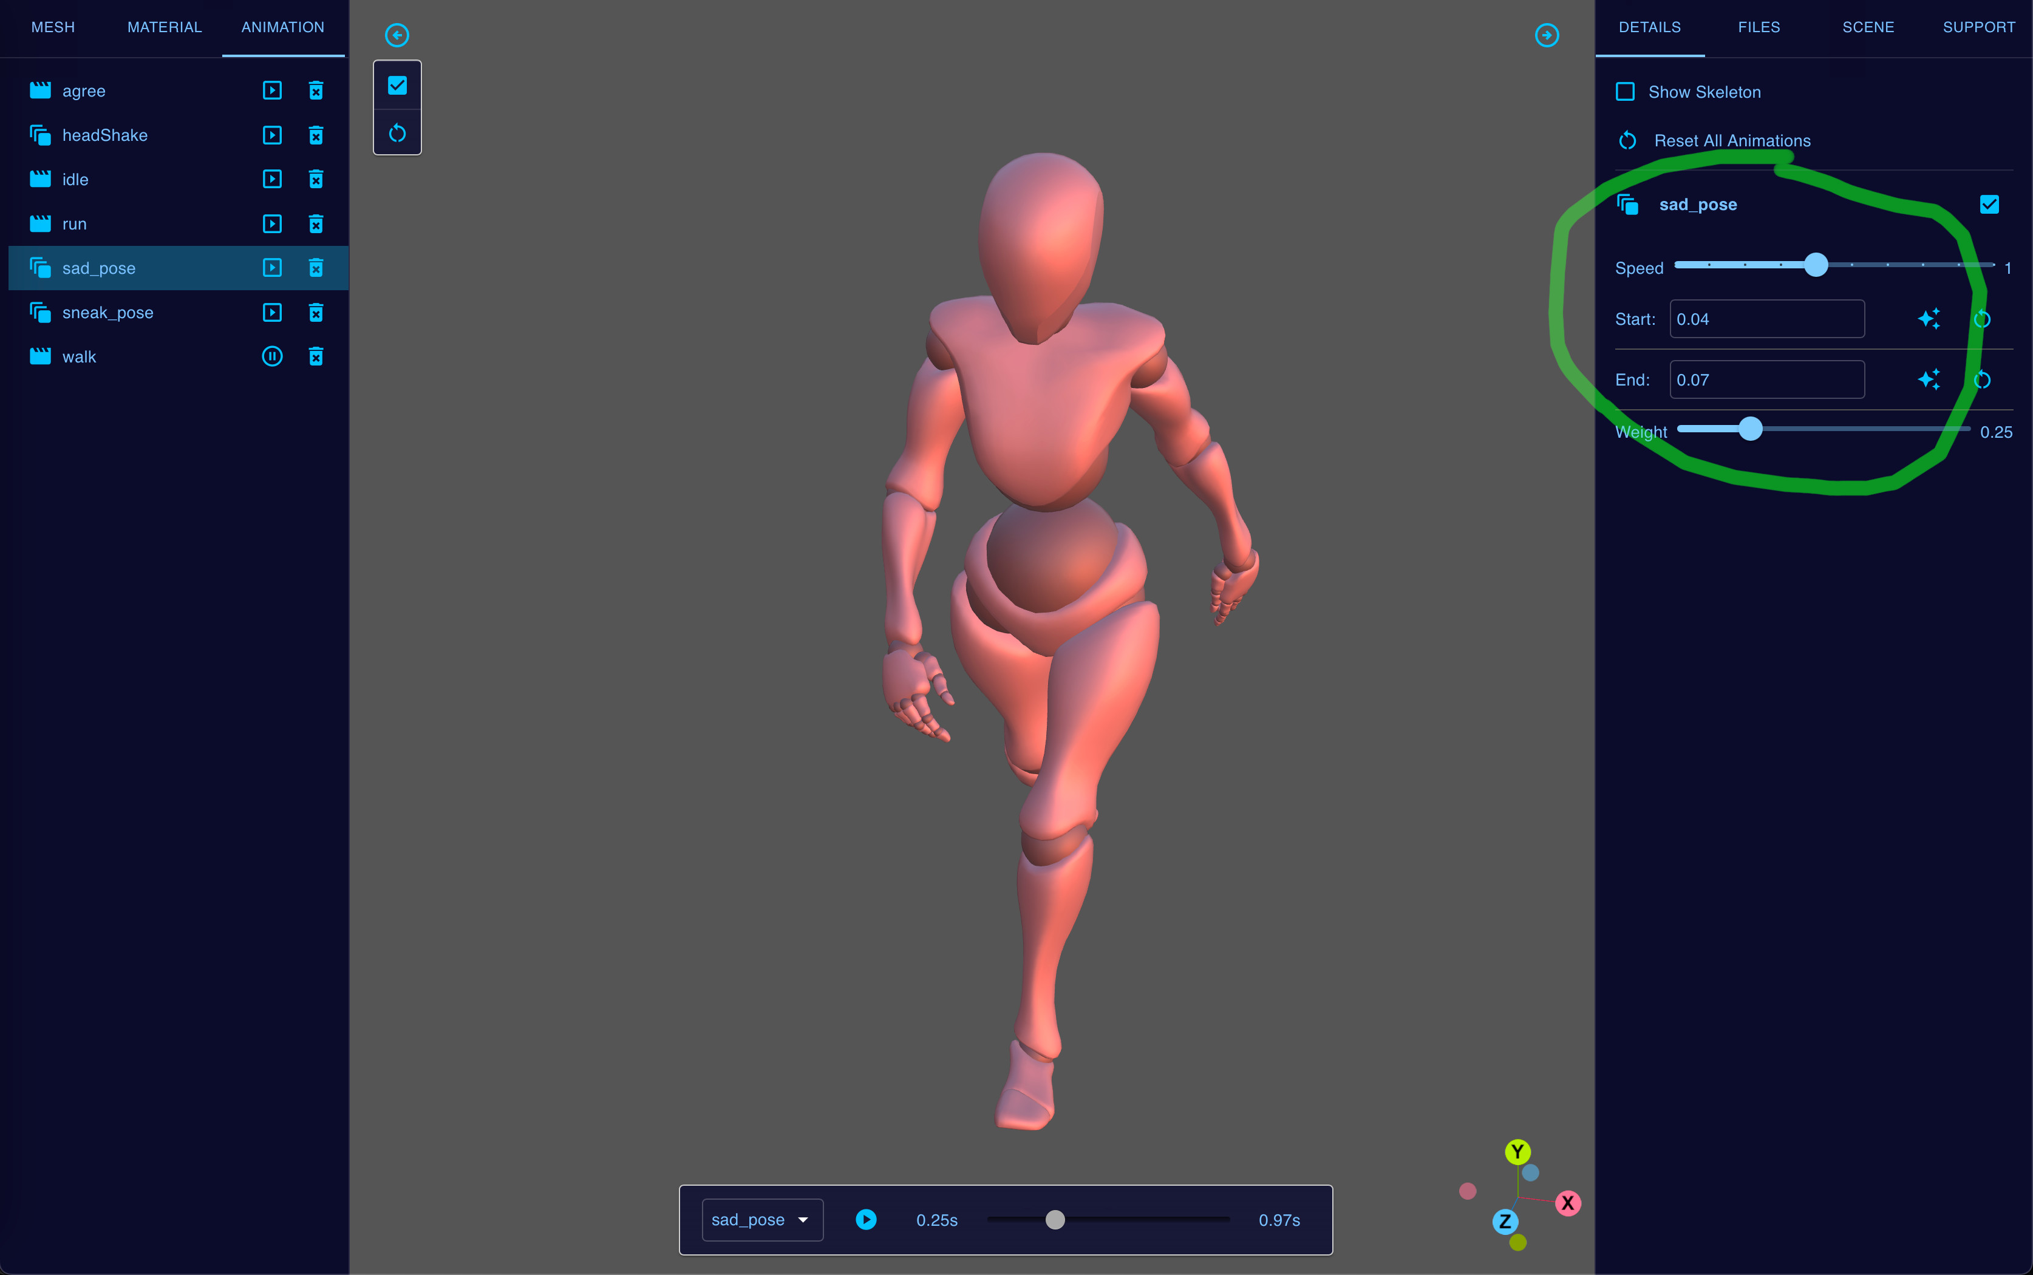Play the sad_pose animation in list

tap(271, 267)
